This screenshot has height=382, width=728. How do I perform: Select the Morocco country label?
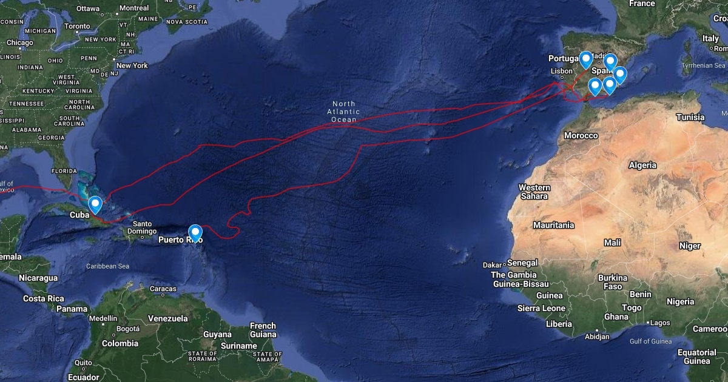[x=581, y=135]
